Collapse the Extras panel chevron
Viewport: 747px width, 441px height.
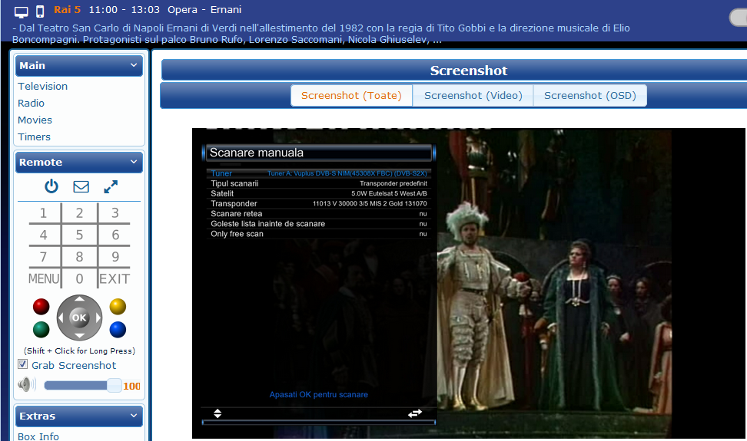click(134, 416)
